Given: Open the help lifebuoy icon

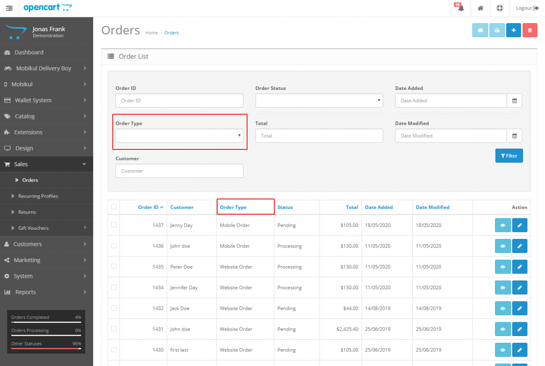Looking at the screenshot, I should click(500, 8).
